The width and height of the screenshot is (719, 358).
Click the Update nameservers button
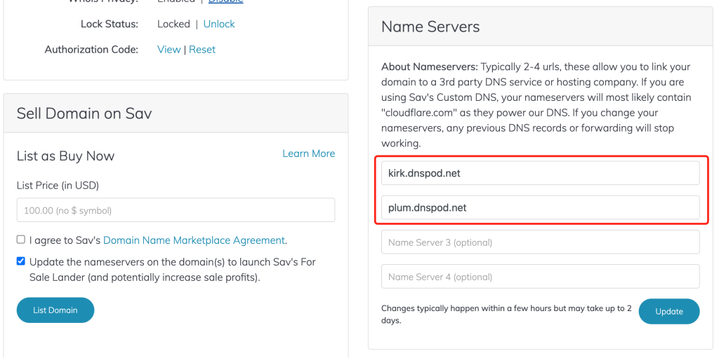click(x=668, y=312)
